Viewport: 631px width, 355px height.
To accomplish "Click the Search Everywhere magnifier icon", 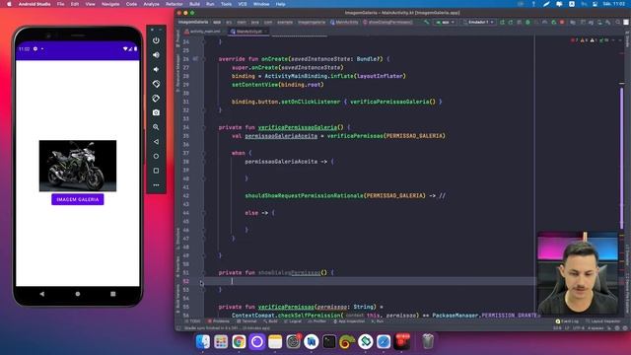I will point(618,22).
